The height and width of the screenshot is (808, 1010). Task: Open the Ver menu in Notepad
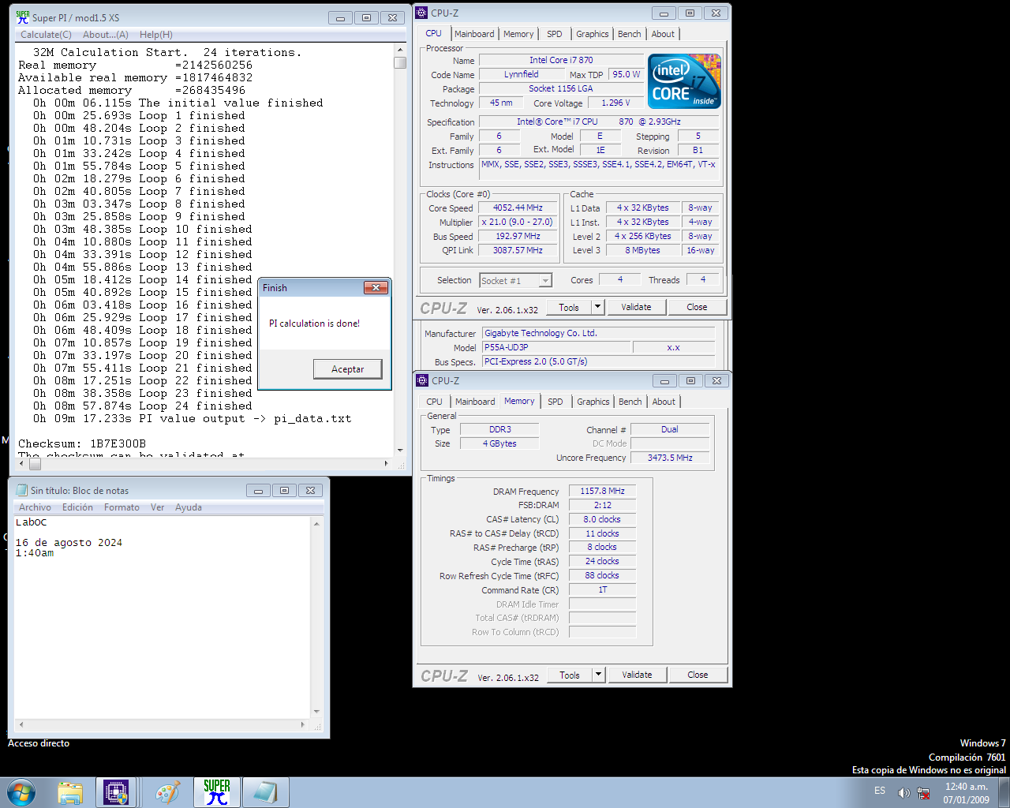pyautogui.click(x=158, y=507)
